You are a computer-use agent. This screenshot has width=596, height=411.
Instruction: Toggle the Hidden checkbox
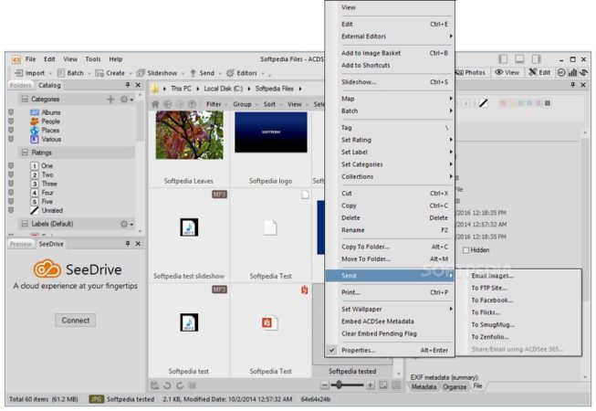tap(465, 250)
